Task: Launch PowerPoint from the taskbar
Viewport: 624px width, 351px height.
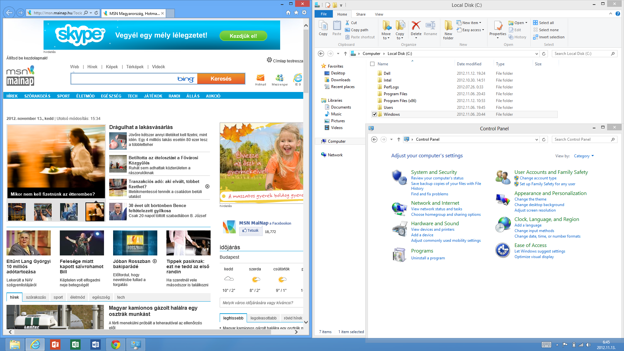Action: pos(55,344)
